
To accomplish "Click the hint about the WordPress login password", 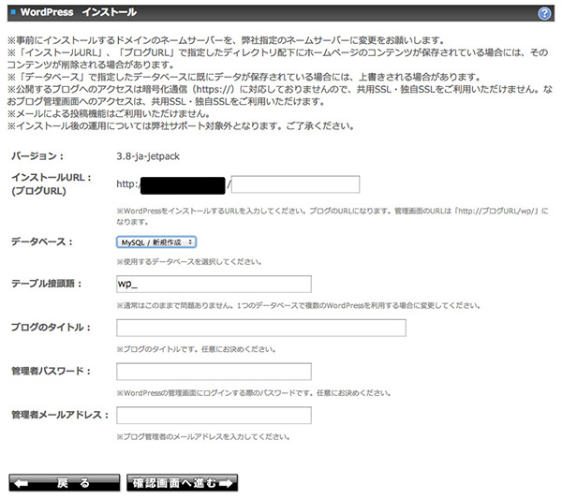I will 254,393.
